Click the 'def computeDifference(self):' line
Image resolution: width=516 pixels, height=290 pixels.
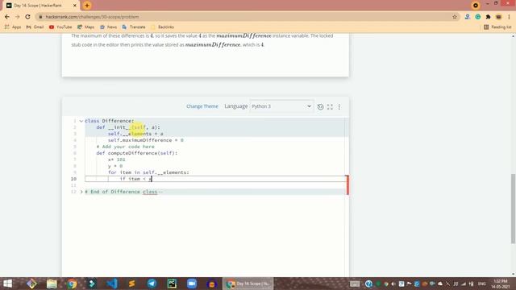pos(136,153)
